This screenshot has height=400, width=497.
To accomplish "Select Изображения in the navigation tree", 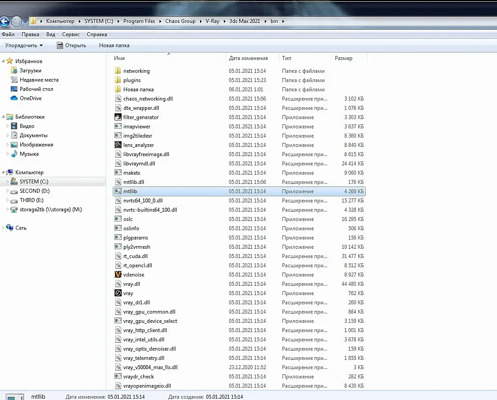I will pyautogui.click(x=36, y=145).
